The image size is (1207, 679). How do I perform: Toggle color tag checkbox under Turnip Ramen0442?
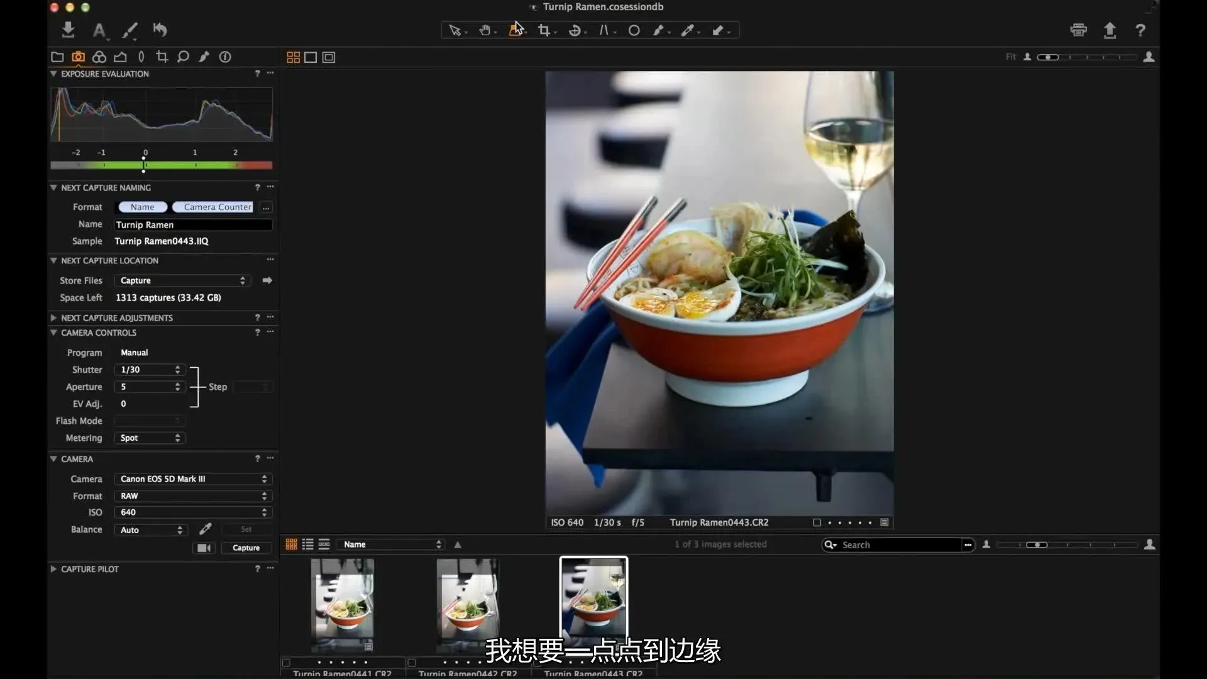[412, 663]
